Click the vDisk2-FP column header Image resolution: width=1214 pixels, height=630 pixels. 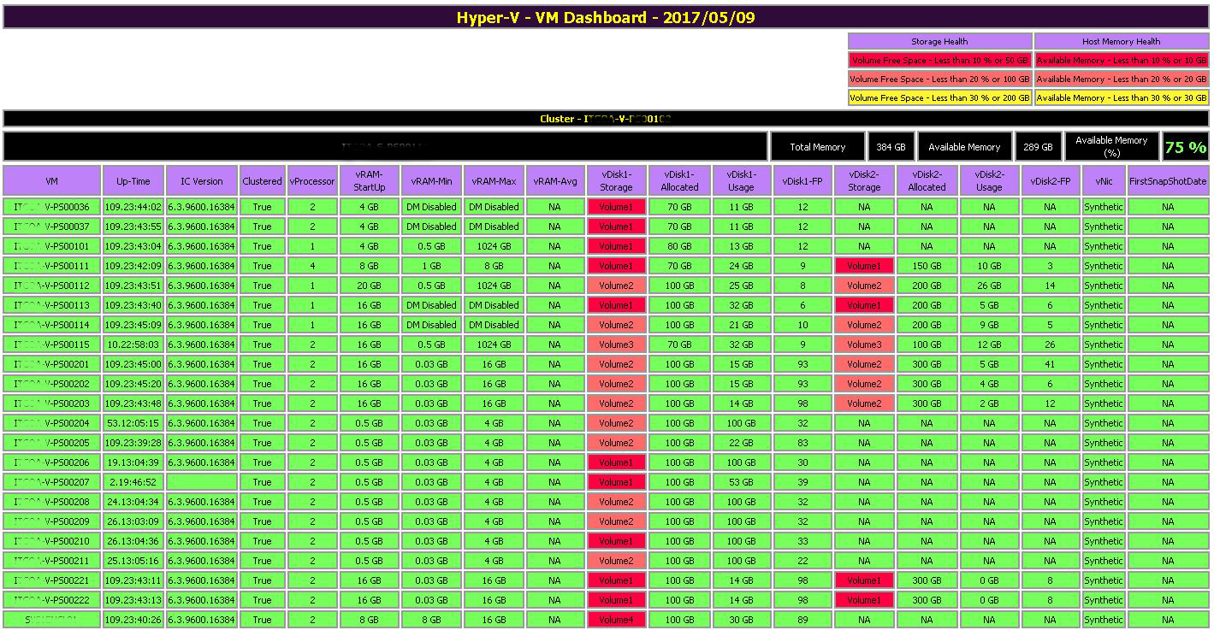pyautogui.click(x=1051, y=181)
